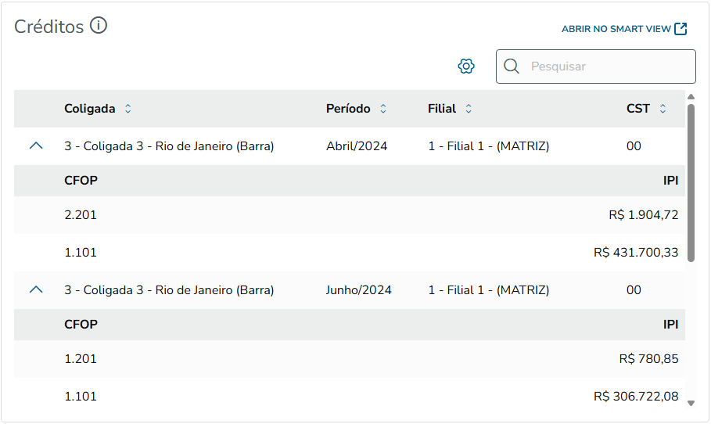Open the table settings gear icon

466,66
